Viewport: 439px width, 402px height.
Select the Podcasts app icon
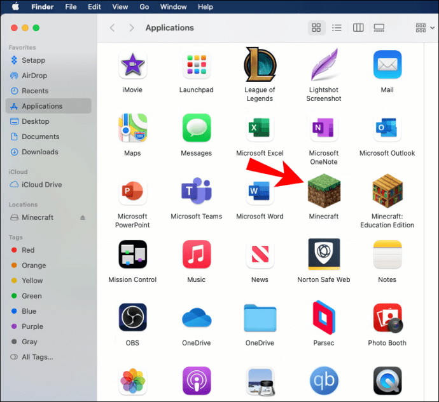click(x=196, y=381)
